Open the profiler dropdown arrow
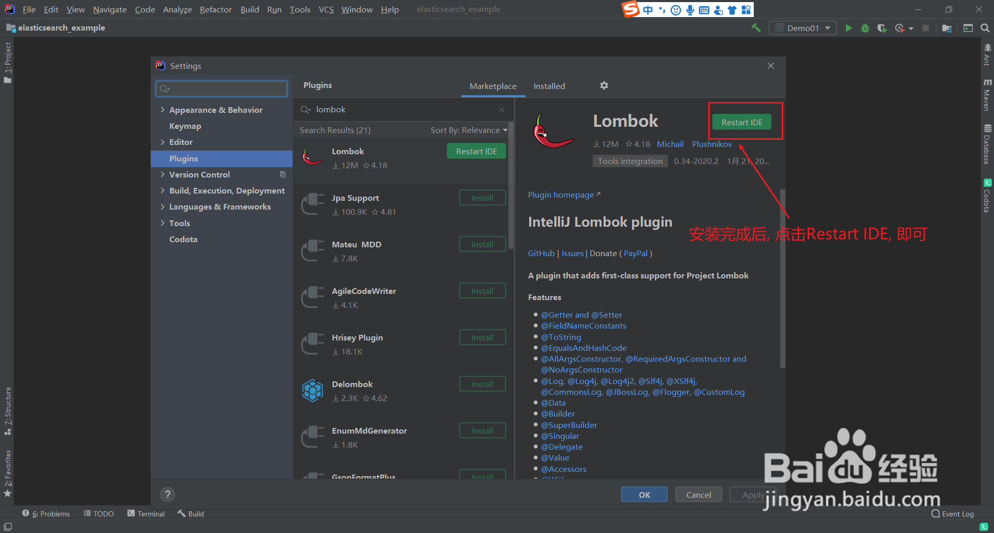This screenshot has width=994, height=533. pyautogui.click(x=911, y=28)
